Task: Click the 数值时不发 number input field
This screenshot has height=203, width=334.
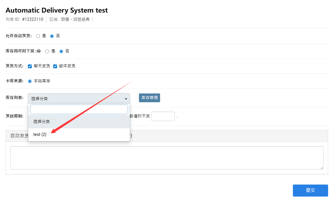Action: [163, 116]
